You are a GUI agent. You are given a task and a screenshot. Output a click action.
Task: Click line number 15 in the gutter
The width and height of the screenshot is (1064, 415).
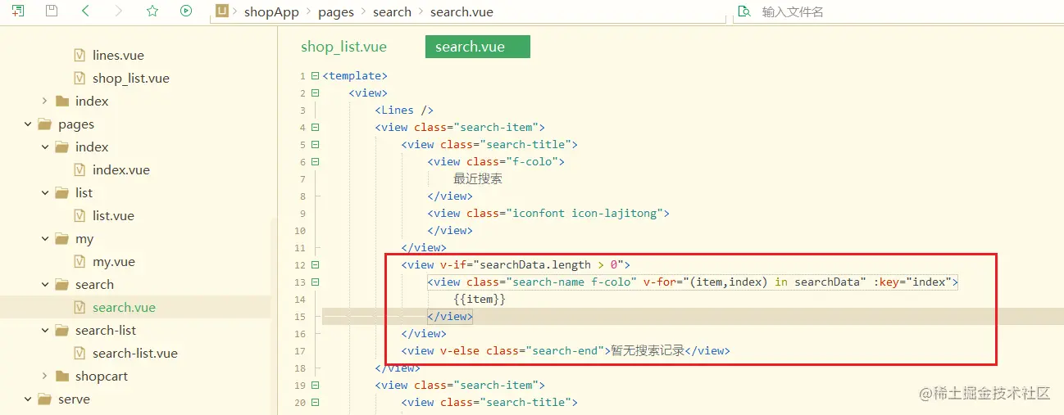click(299, 317)
